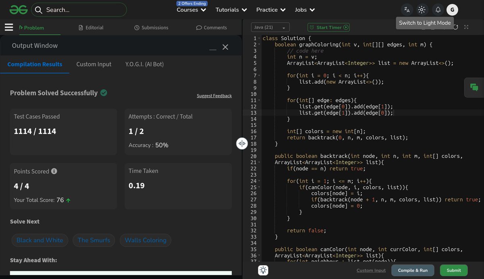Image resolution: width=484 pixels, height=279 pixels.
Task: Open the G profile avatar
Action: click(452, 10)
